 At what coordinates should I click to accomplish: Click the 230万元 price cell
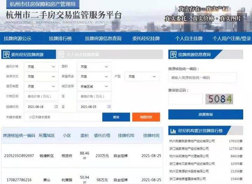pos(102,156)
